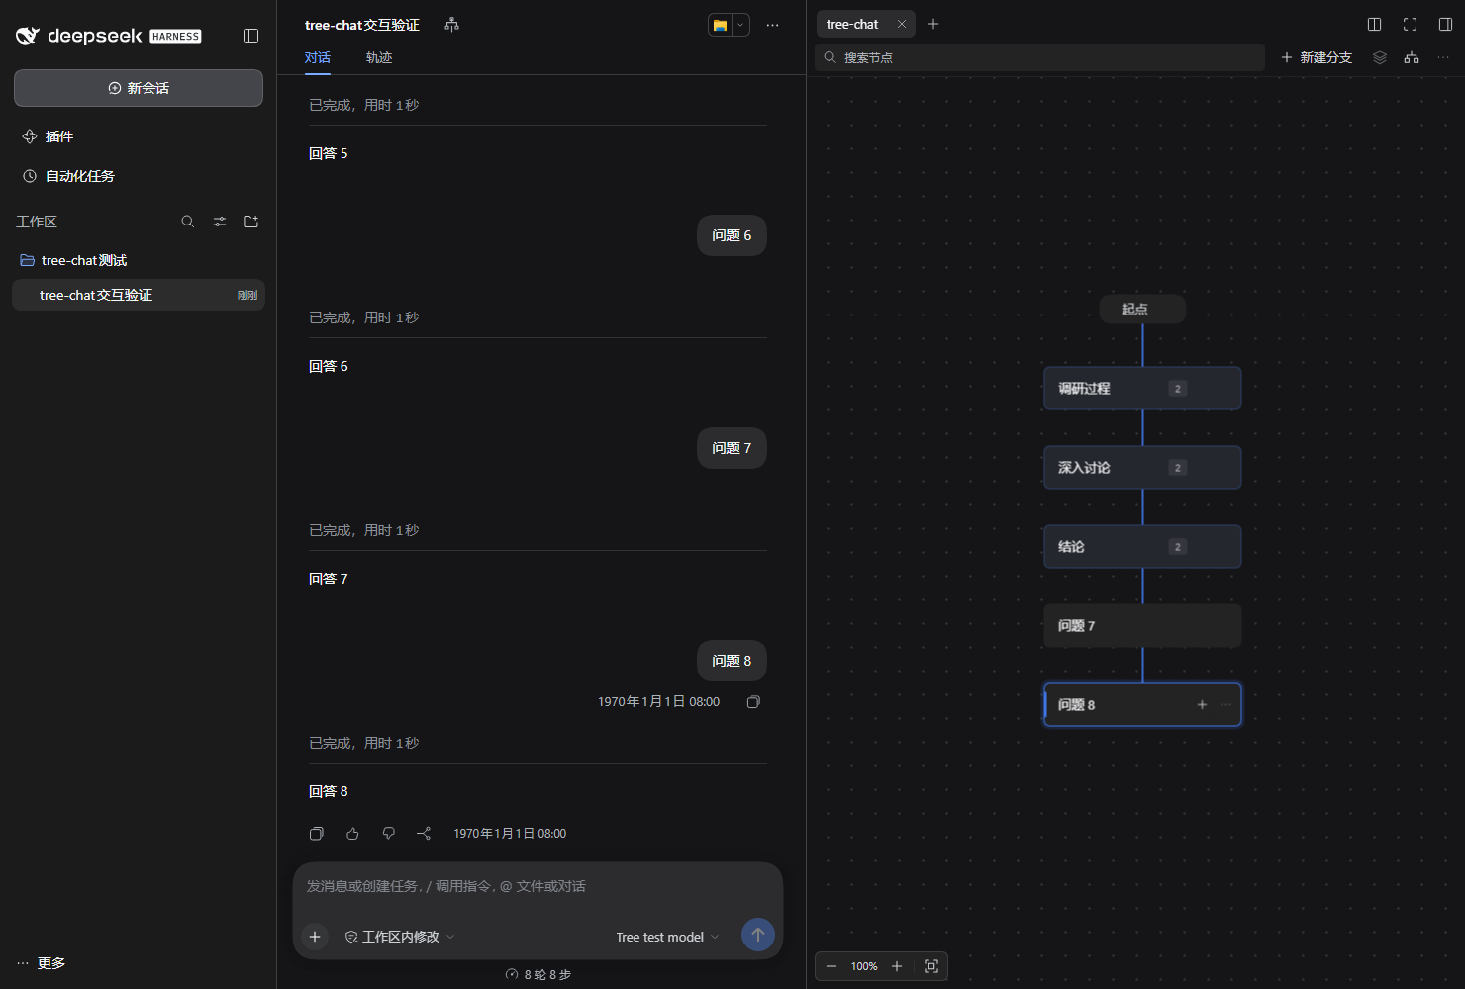Toggle fullscreen for the tree panel
The image size is (1465, 989).
pyautogui.click(x=1411, y=24)
